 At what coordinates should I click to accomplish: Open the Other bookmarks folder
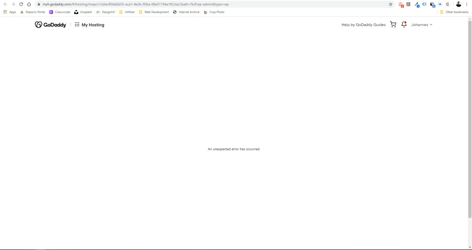tap(454, 12)
